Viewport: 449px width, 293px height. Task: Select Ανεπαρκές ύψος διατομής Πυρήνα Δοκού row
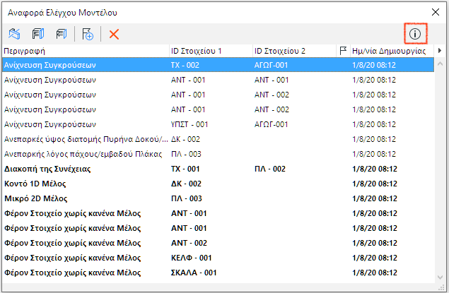(x=218, y=139)
